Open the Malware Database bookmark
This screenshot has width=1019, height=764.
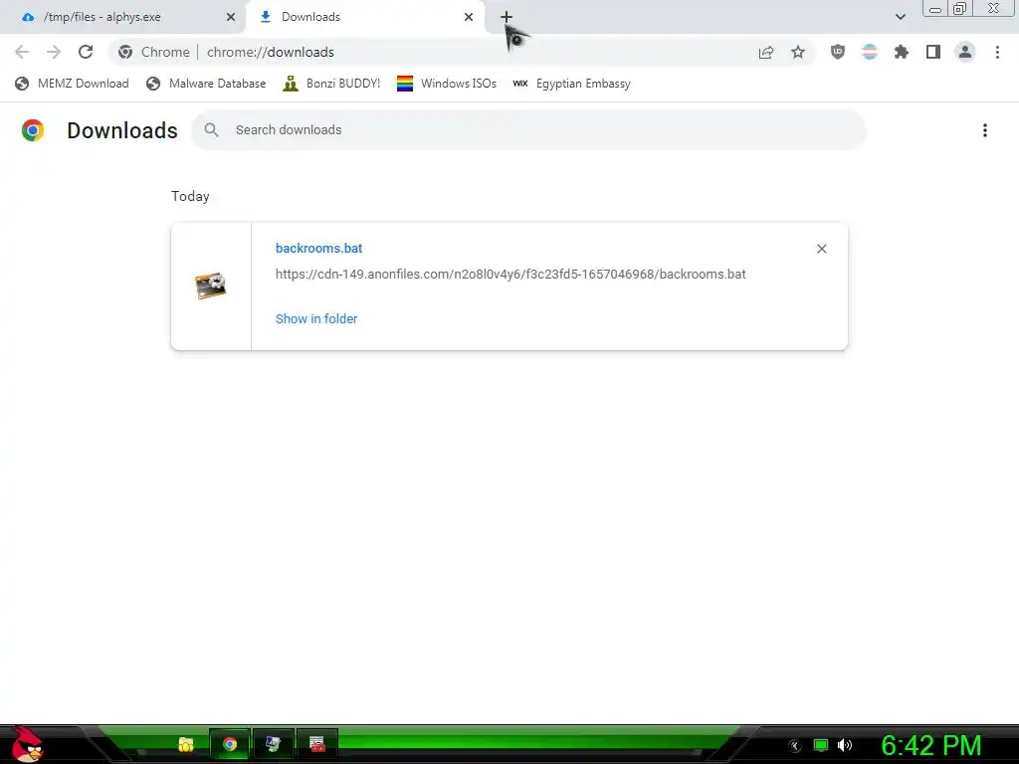click(x=206, y=84)
